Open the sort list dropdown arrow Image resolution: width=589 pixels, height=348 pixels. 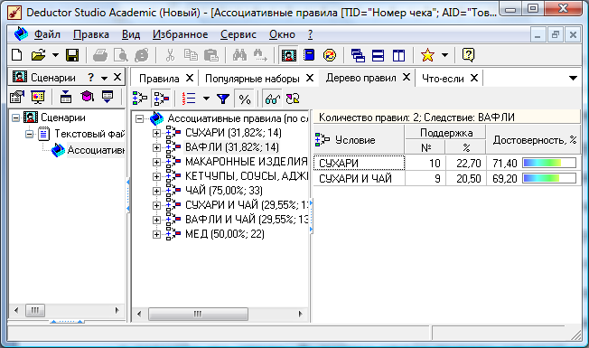(206, 99)
